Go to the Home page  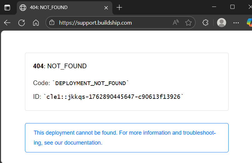click(36, 22)
